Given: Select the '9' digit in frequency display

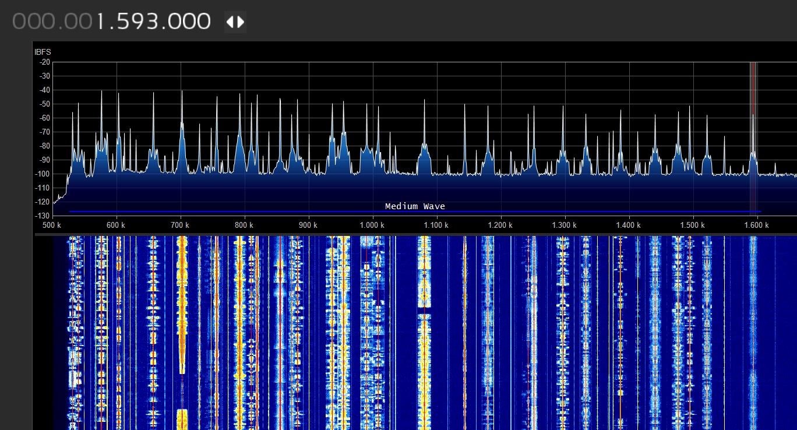Looking at the screenshot, I should pos(137,22).
